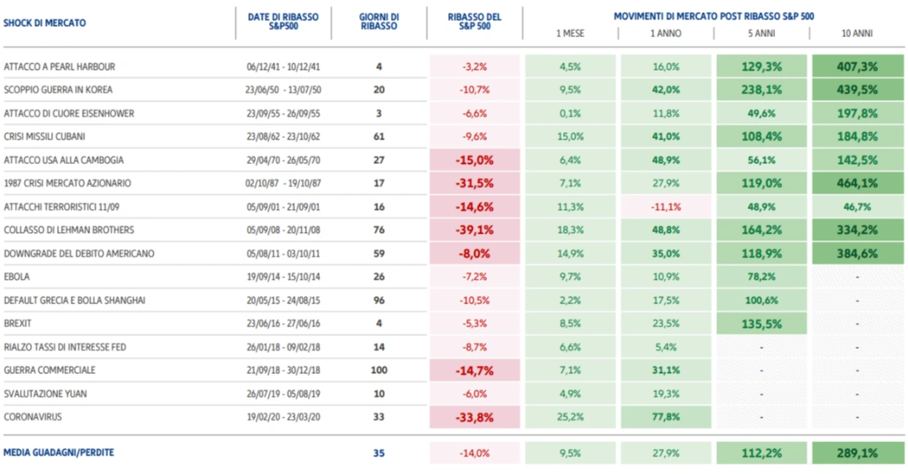
Task: Select the 77,8% Coronavirus one-year cell
Action: [x=666, y=417]
